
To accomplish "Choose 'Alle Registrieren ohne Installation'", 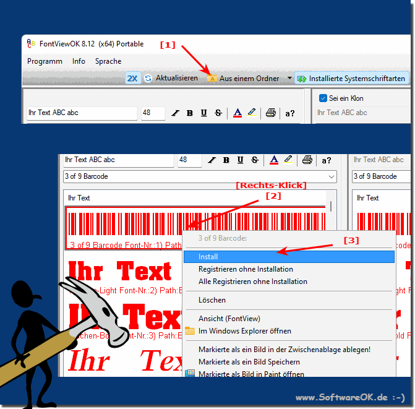I will (289, 282).
